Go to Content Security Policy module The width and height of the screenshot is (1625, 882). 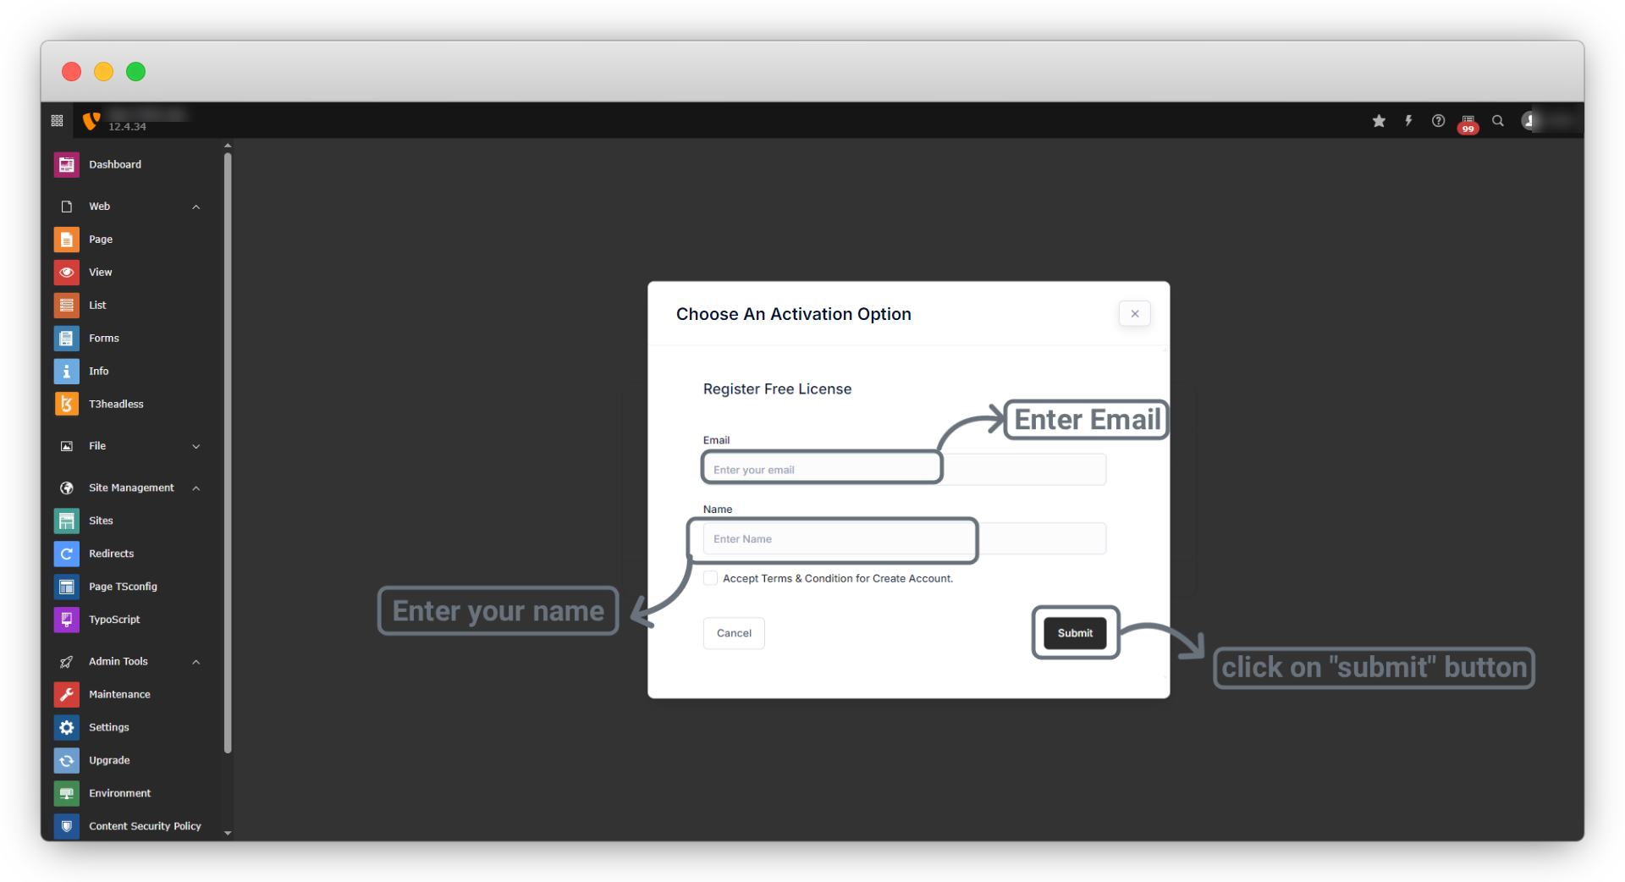pyautogui.click(x=145, y=826)
